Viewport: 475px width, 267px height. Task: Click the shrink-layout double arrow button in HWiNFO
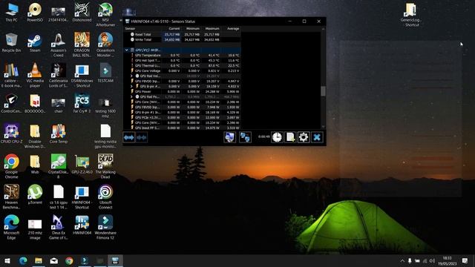click(x=142, y=137)
